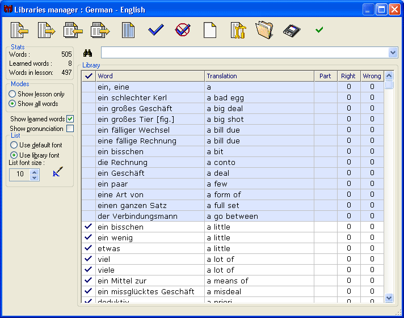Screen dimensions: 404x318
Task: Click the blue checkmark toolbar icon
Action: tap(155, 30)
